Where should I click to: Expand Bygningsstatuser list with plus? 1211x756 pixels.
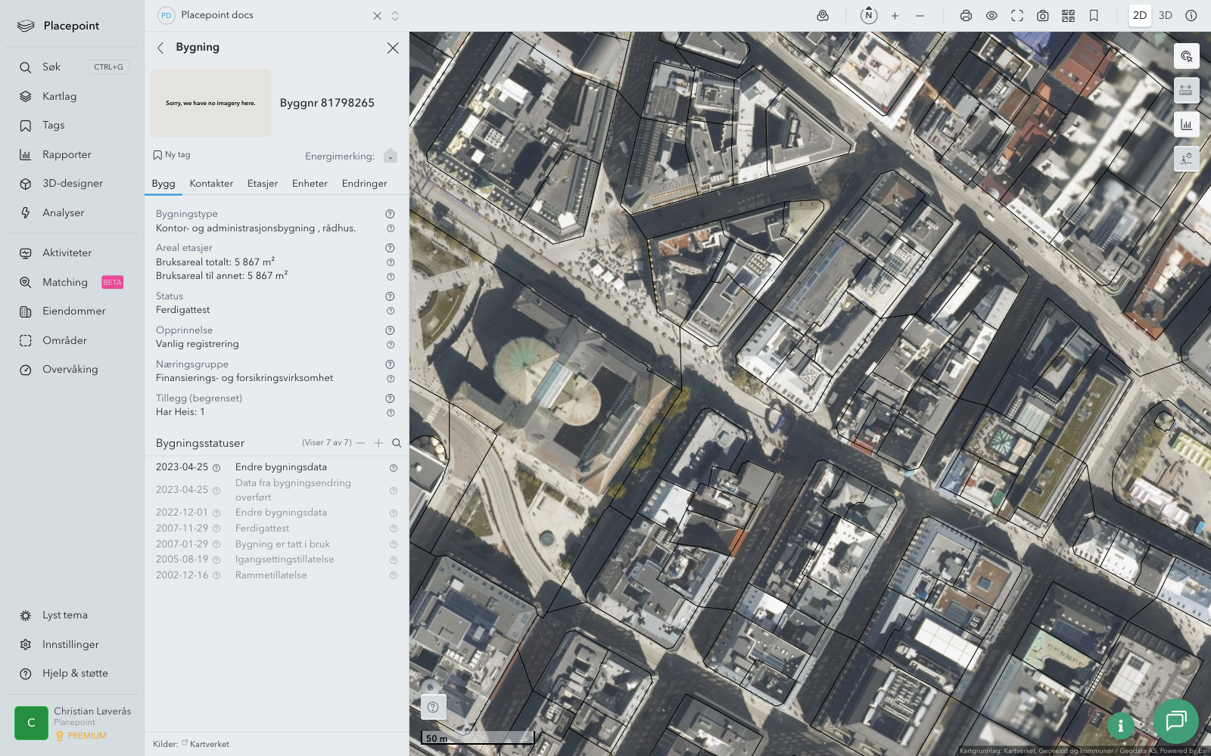point(378,443)
